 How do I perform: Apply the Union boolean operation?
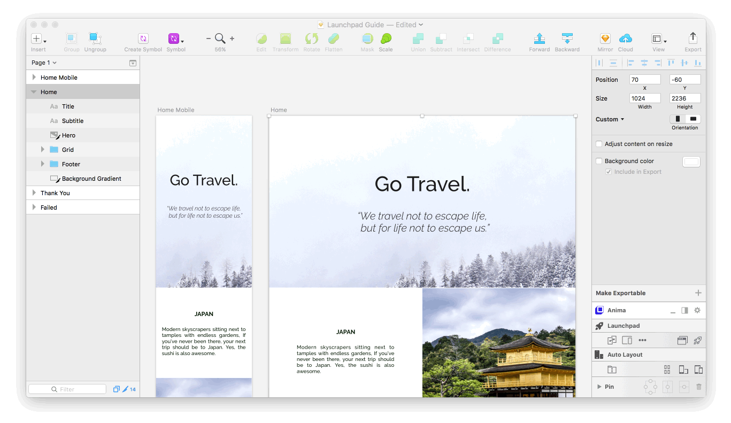pos(418,39)
